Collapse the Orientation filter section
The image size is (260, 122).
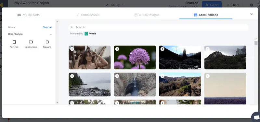point(51,34)
